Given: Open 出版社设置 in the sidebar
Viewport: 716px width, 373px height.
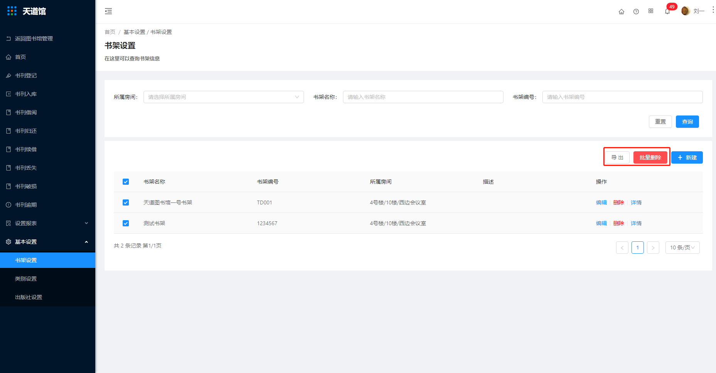Looking at the screenshot, I should [x=47, y=297].
